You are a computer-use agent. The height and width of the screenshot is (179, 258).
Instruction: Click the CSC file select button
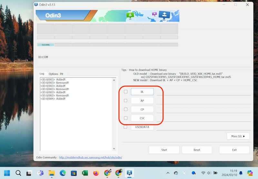142,118
